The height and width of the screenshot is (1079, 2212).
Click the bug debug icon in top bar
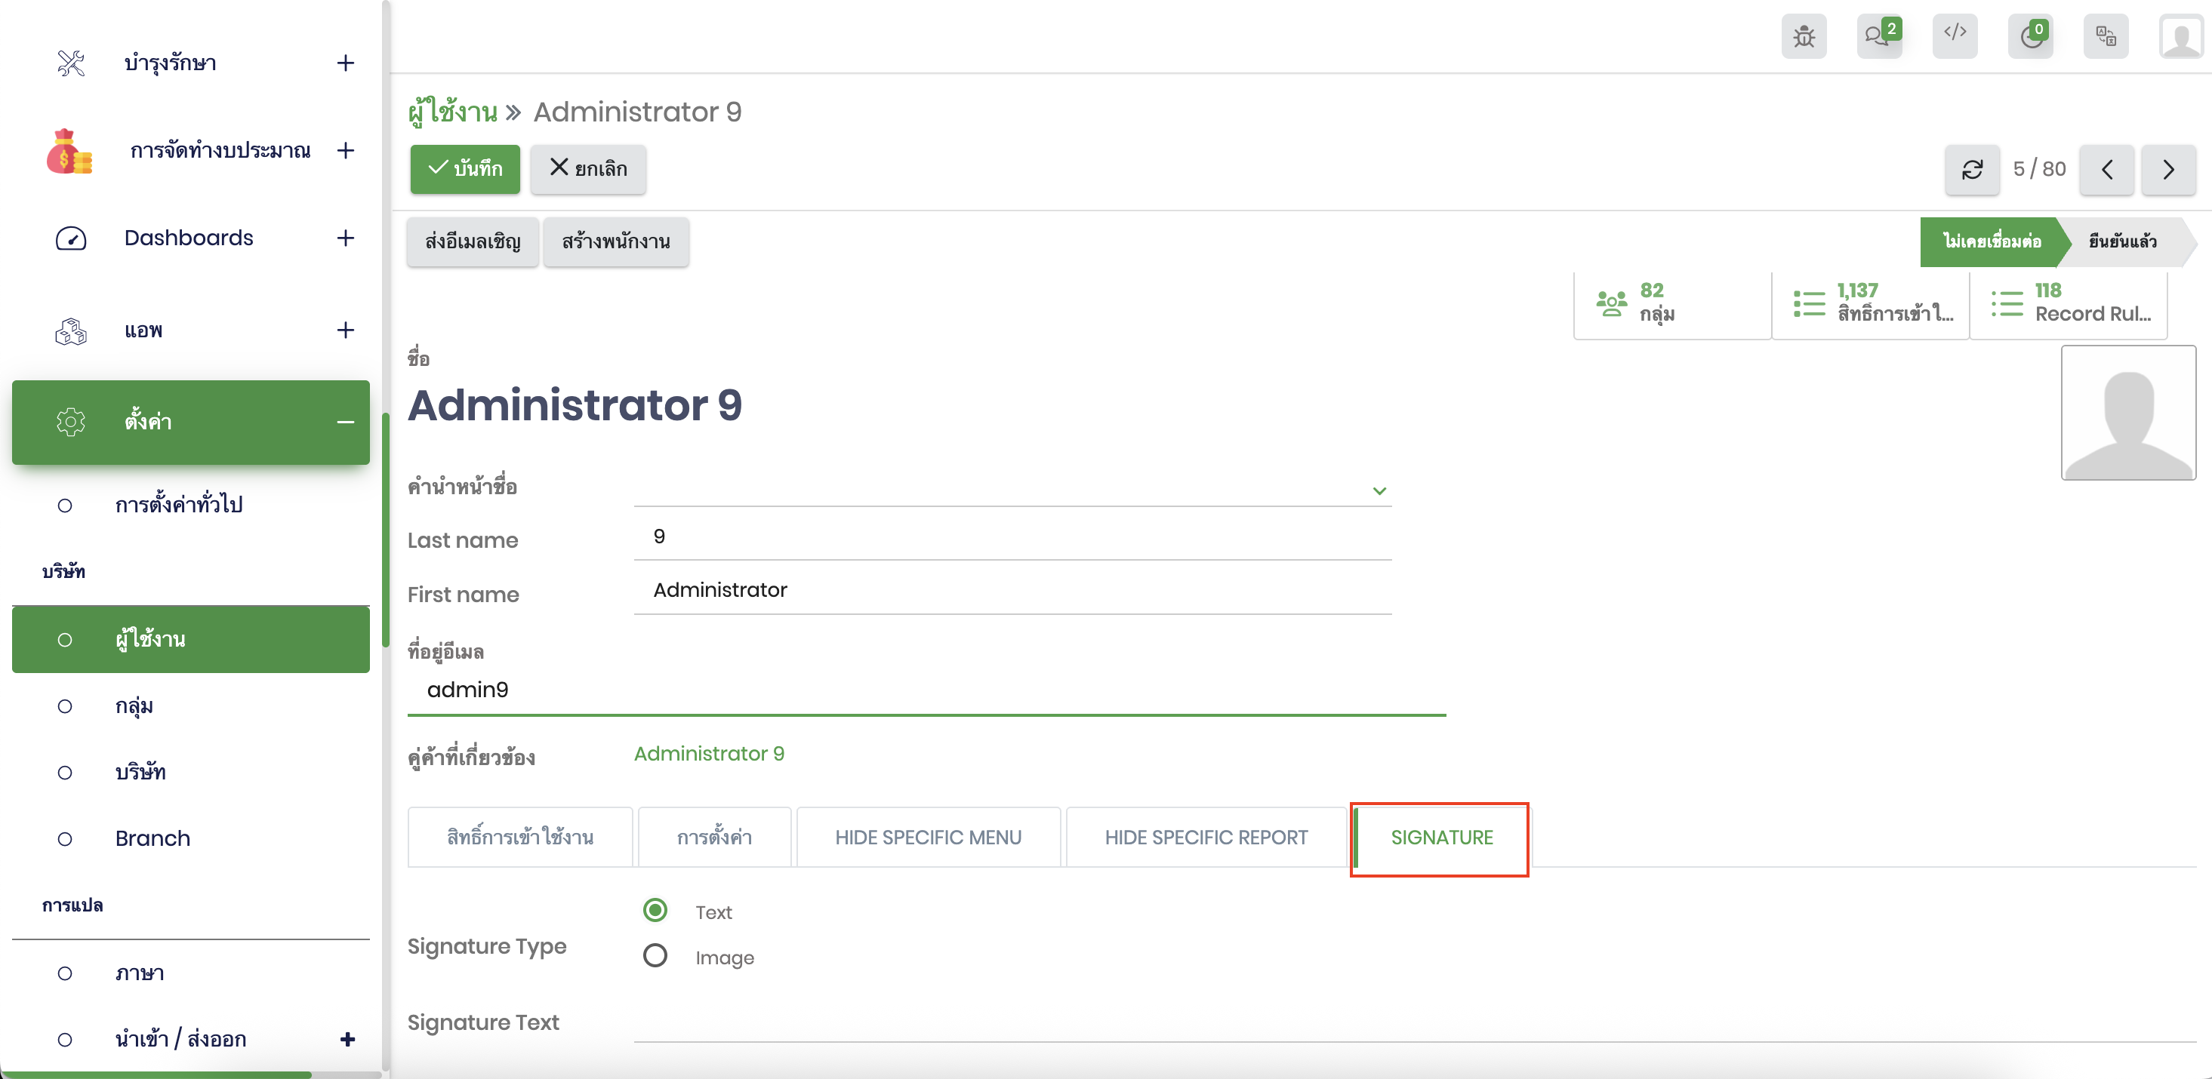point(1804,36)
